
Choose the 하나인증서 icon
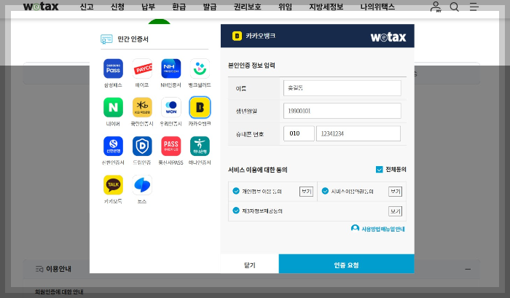200,146
